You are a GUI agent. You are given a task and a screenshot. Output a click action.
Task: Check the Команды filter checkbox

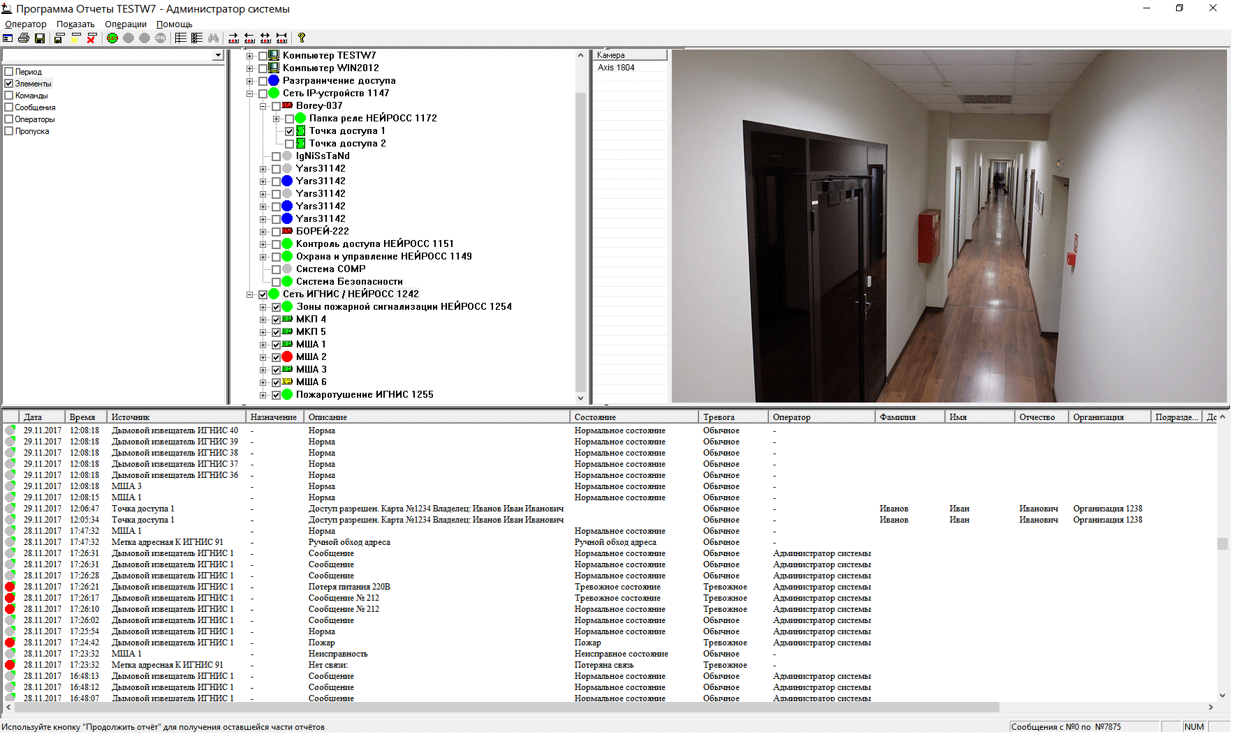(9, 96)
